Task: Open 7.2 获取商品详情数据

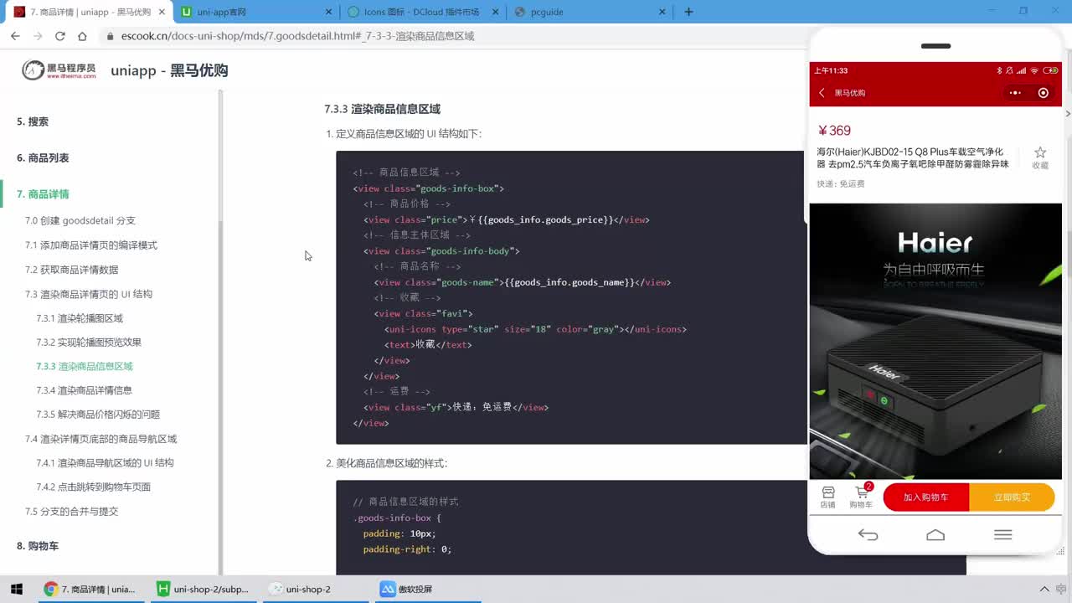Action: [72, 269]
